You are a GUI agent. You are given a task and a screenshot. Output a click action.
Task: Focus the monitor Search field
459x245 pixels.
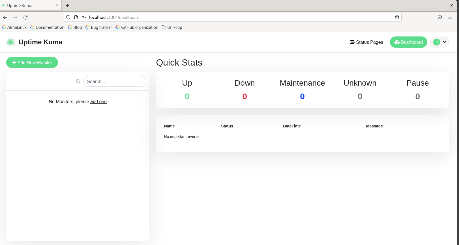(x=115, y=81)
